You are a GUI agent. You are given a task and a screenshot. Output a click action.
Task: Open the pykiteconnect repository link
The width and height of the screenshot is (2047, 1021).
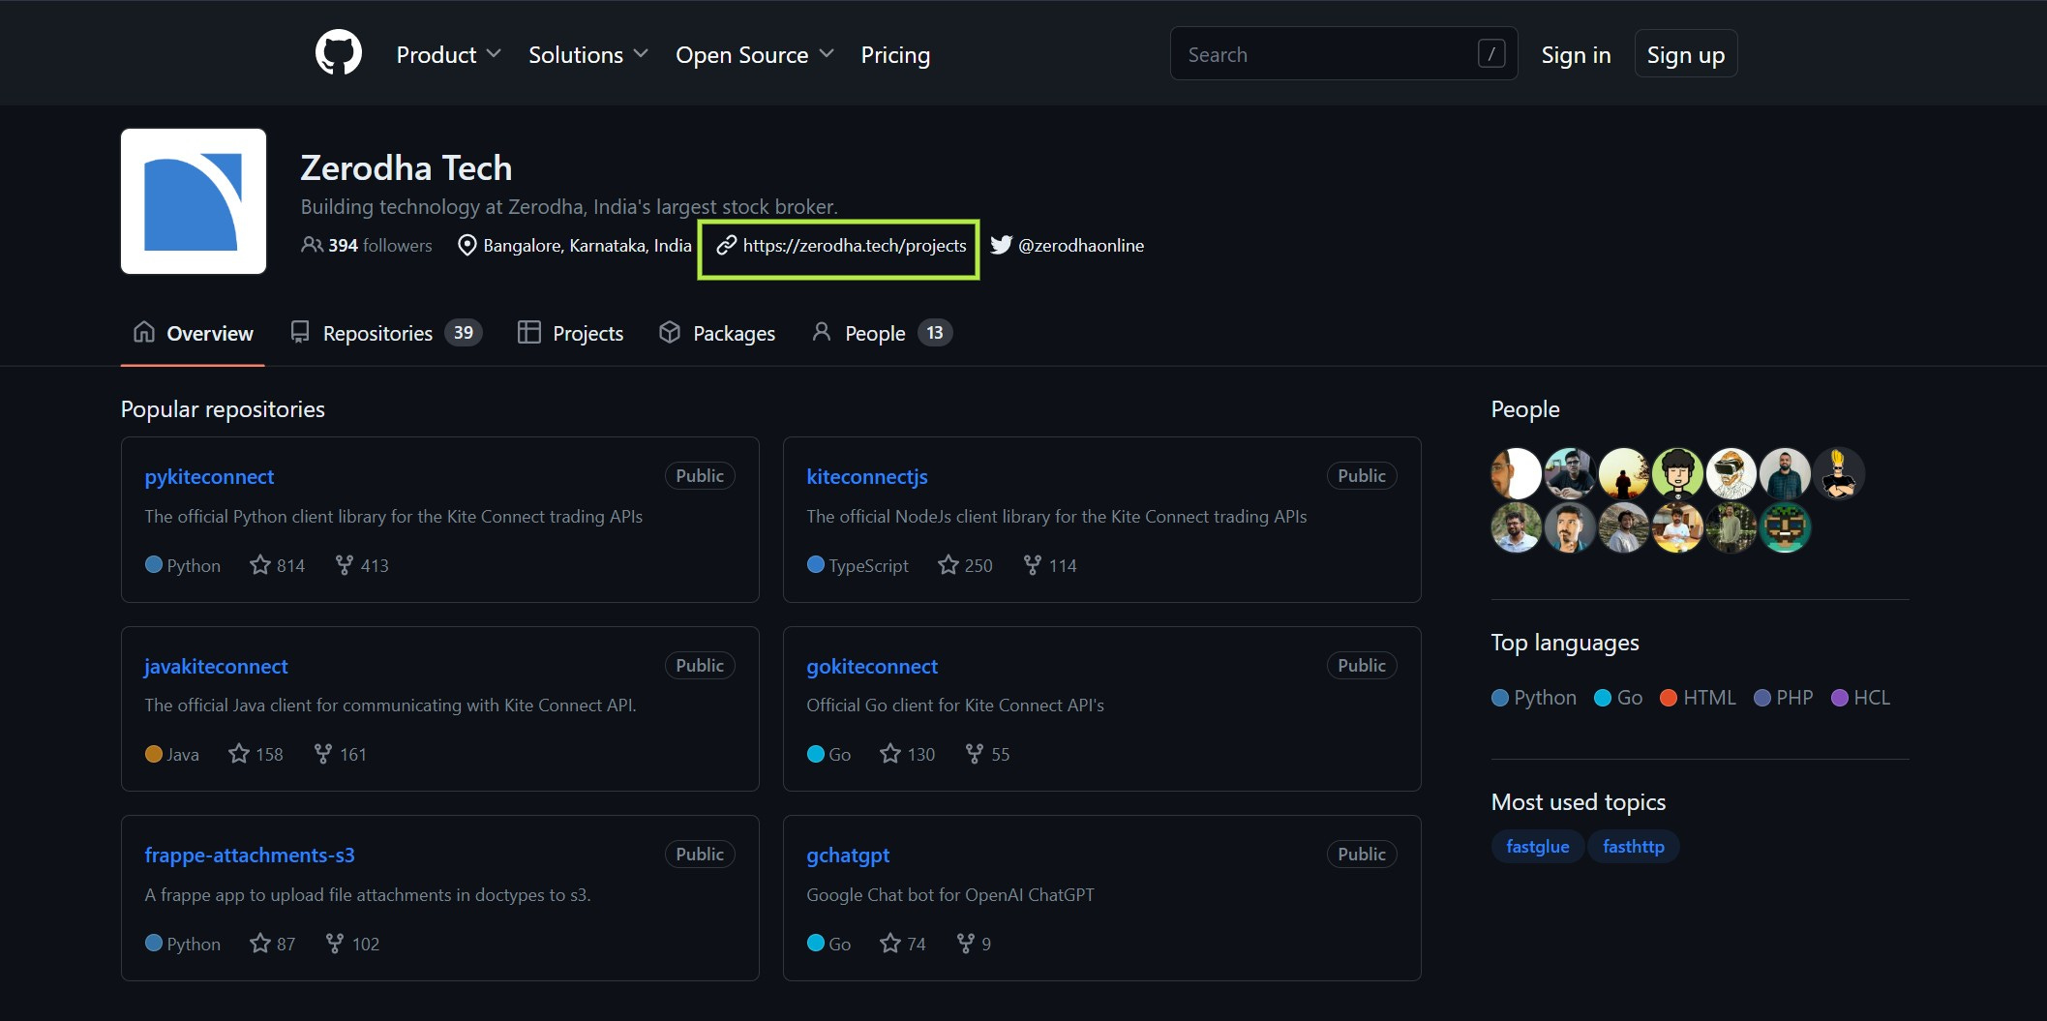(209, 476)
